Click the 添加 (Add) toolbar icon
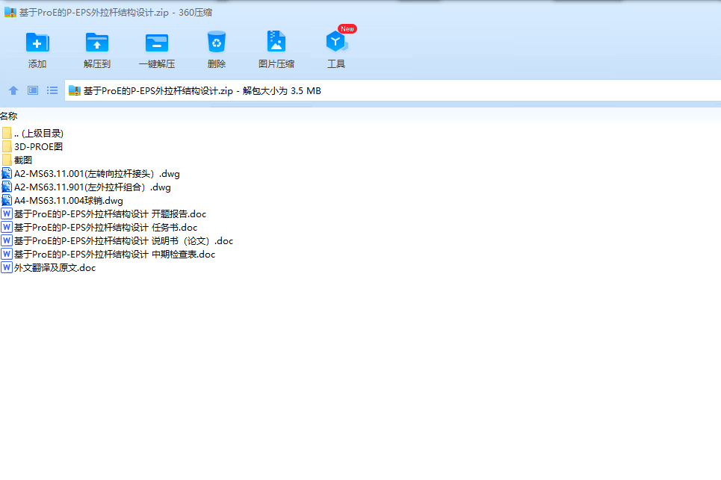This screenshot has height=480, width=721. pyautogui.click(x=37, y=43)
